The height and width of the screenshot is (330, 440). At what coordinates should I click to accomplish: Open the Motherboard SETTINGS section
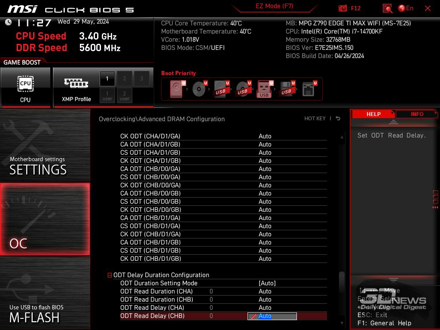[45, 145]
